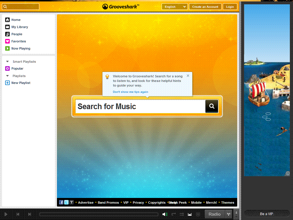Toggle the video screen icon in player
Viewport: 293px width, 220px height.
coord(198,214)
